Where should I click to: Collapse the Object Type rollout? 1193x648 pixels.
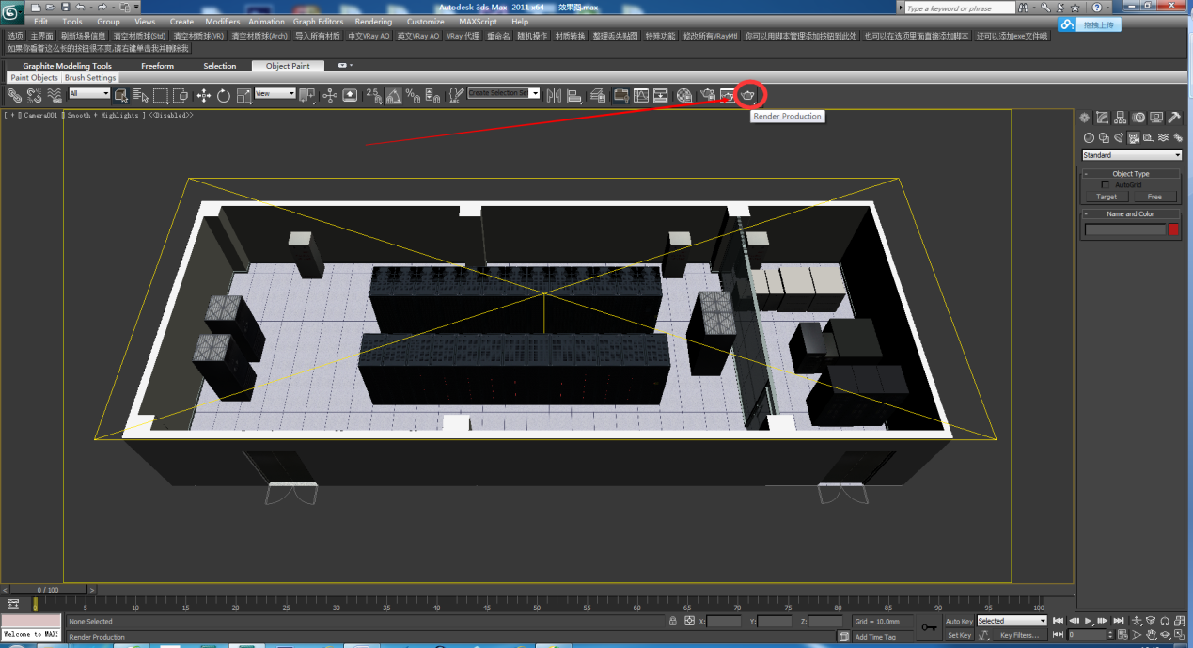coord(1130,174)
